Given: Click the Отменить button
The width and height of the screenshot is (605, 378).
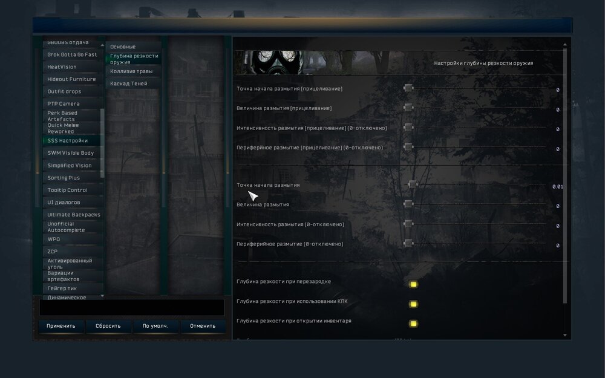Looking at the screenshot, I should 203,326.
